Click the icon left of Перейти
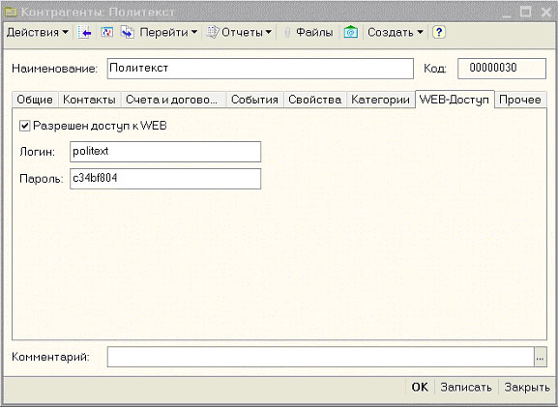 pyautogui.click(x=128, y=32)
